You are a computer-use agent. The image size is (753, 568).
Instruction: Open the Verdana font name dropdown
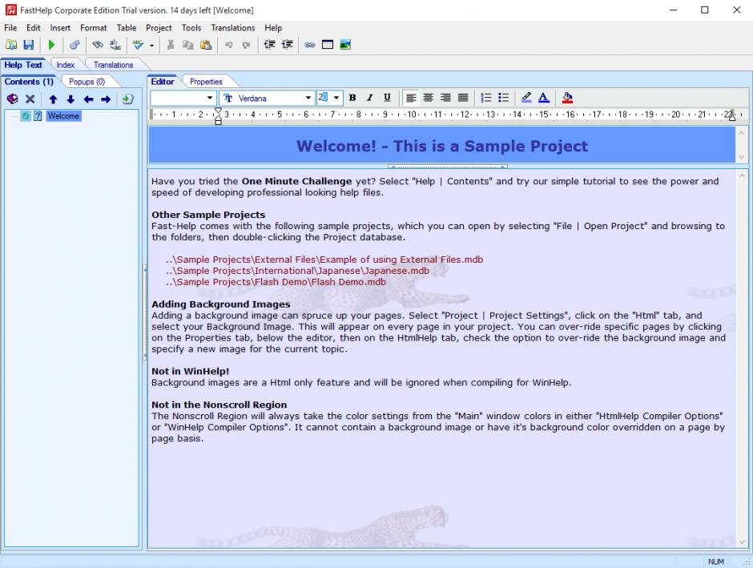[308, 98]
